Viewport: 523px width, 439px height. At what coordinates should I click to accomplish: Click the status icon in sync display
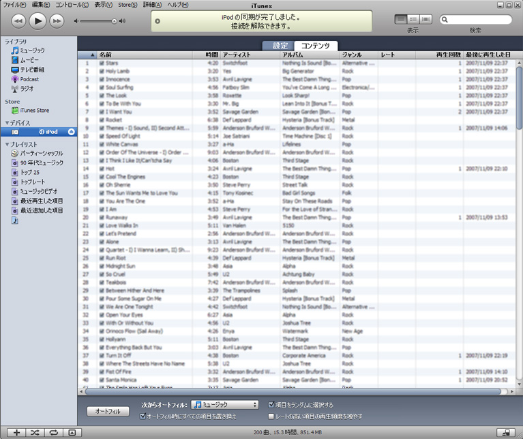point(158,21)
